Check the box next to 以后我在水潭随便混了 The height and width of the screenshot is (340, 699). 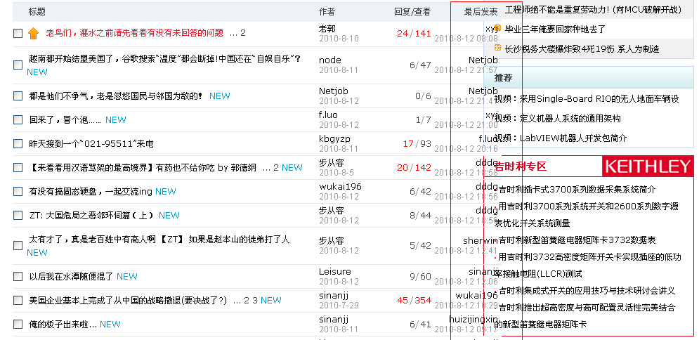click(18, 277)
